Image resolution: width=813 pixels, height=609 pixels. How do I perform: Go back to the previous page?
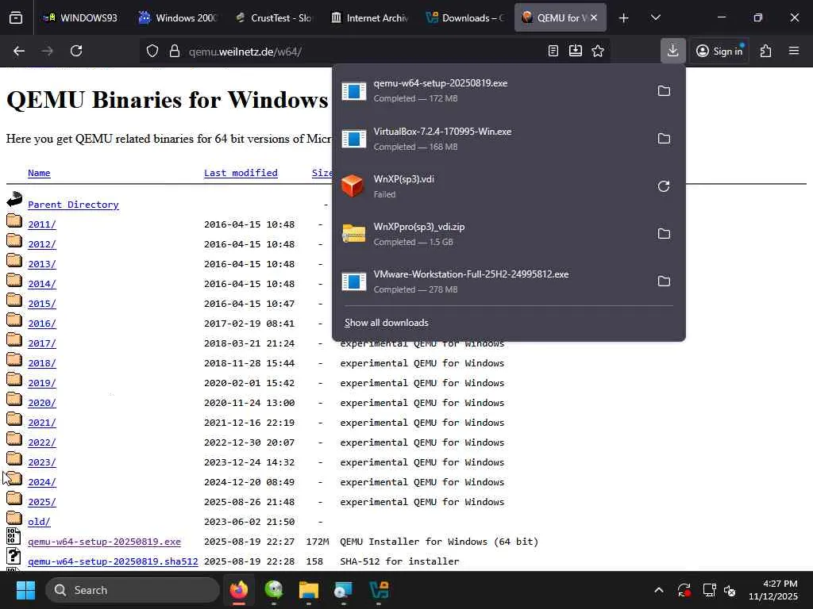click(x=19, y=51)
